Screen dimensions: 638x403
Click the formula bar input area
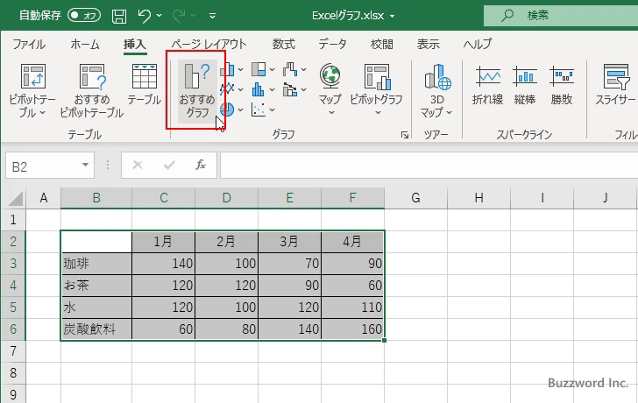(x=429, y=166)
